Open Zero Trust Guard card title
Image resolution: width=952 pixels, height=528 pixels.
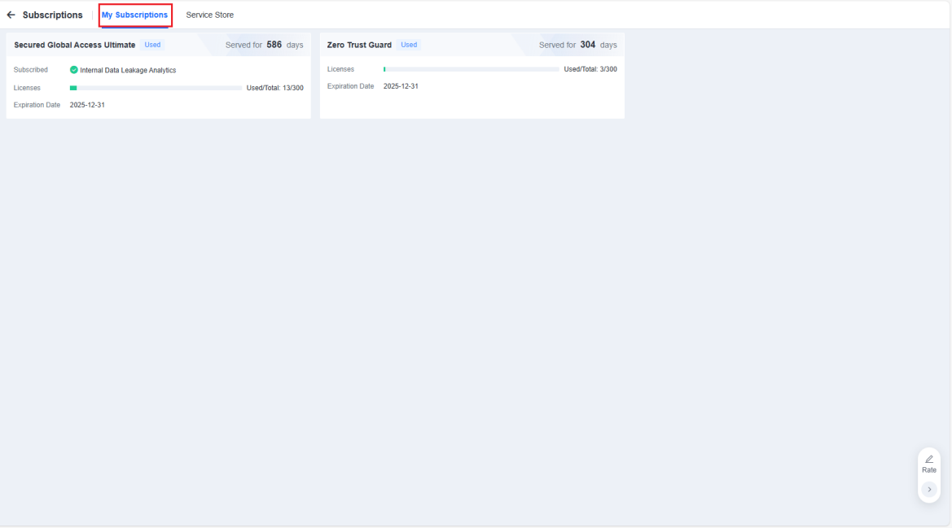click(359, 45)
